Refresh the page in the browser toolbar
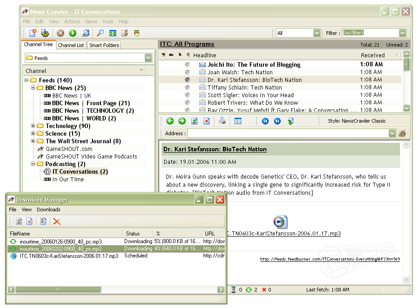Image resolution: width=418 pixels, height=308 pixels. pyautogui.click(x=194, y=121)
